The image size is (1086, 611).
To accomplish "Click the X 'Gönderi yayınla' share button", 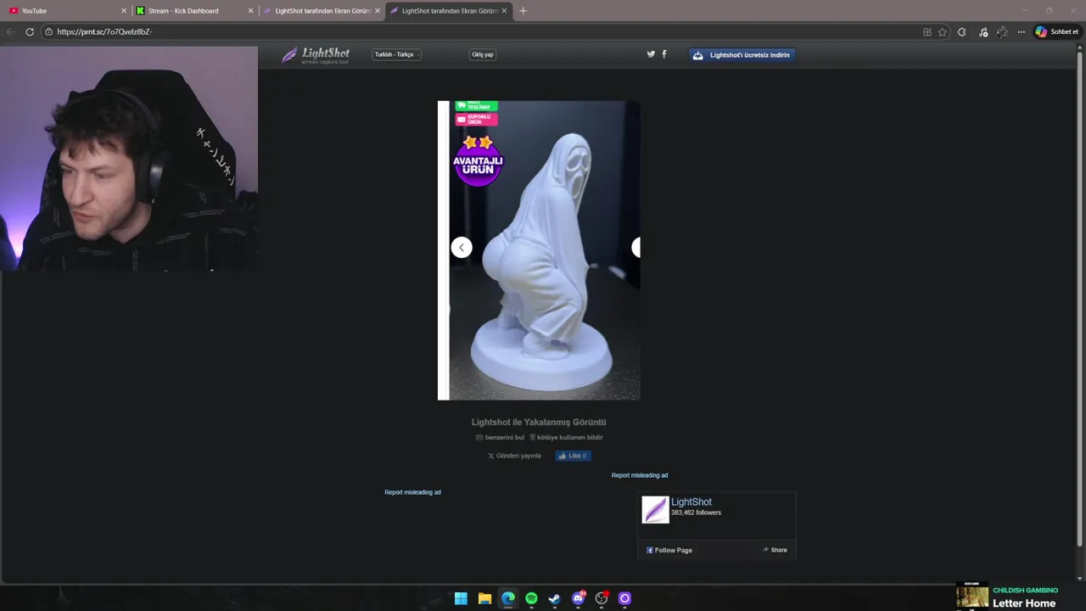I will 514,456.
